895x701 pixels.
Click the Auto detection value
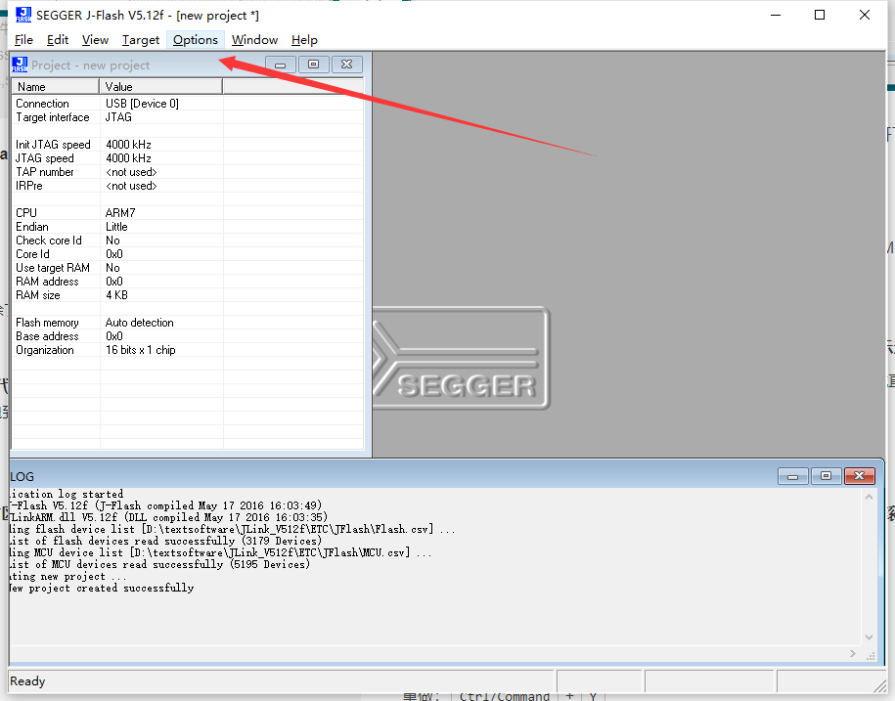tap(139, 323)
